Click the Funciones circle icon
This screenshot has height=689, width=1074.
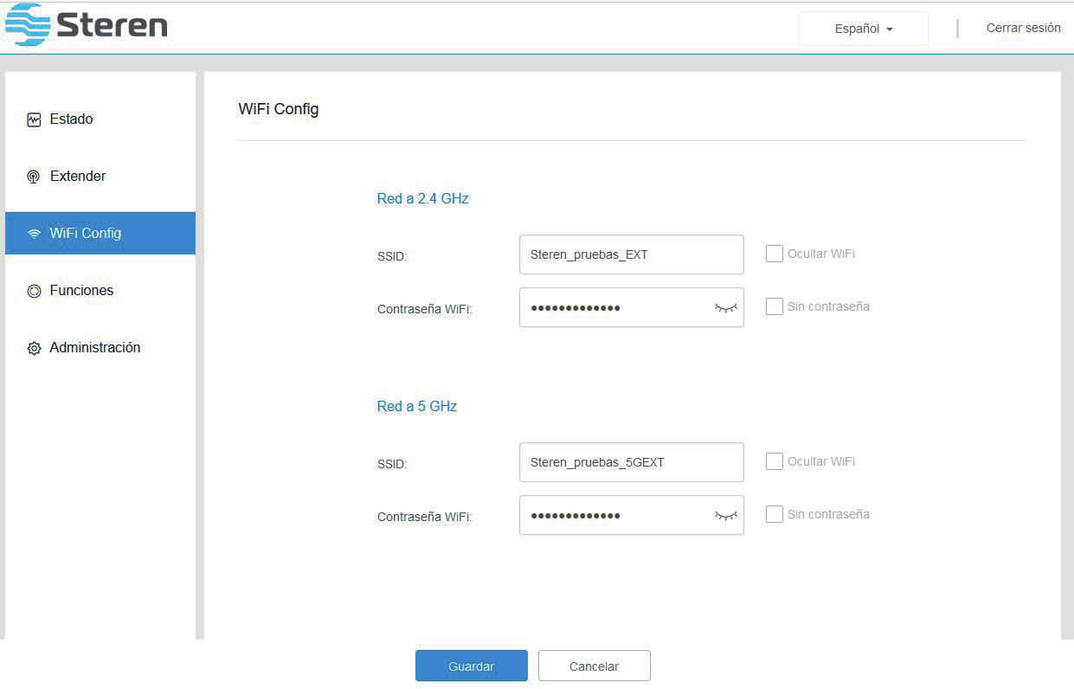click(34, 291)
